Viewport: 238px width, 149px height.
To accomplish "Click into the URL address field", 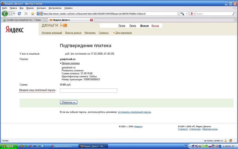I will click(x=109, y=14).
